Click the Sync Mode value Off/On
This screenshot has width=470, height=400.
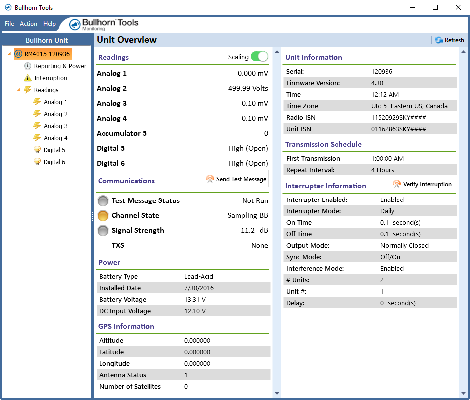pos(390,257)
